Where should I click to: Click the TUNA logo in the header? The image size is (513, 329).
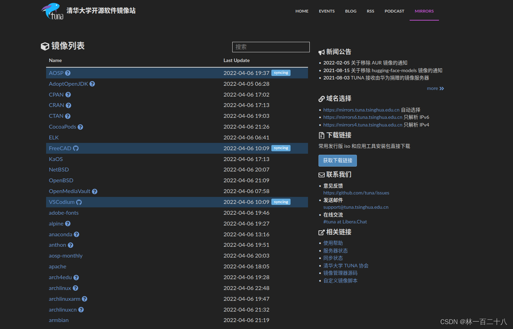52,11
